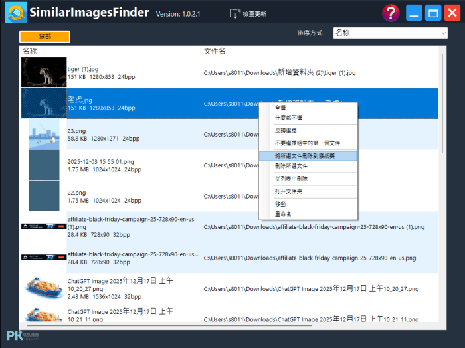Choose 刪除所選文件 from context menu
The image size is (465, 348).
click(x=308, y=166)
